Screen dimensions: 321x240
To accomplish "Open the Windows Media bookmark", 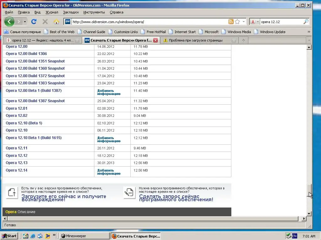I will coord(236,32).
